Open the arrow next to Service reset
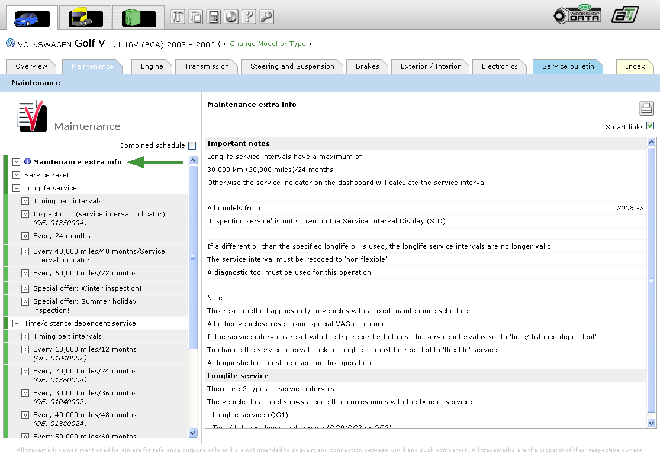The height and width of the screenshot is (468, 660). [16, 175]
